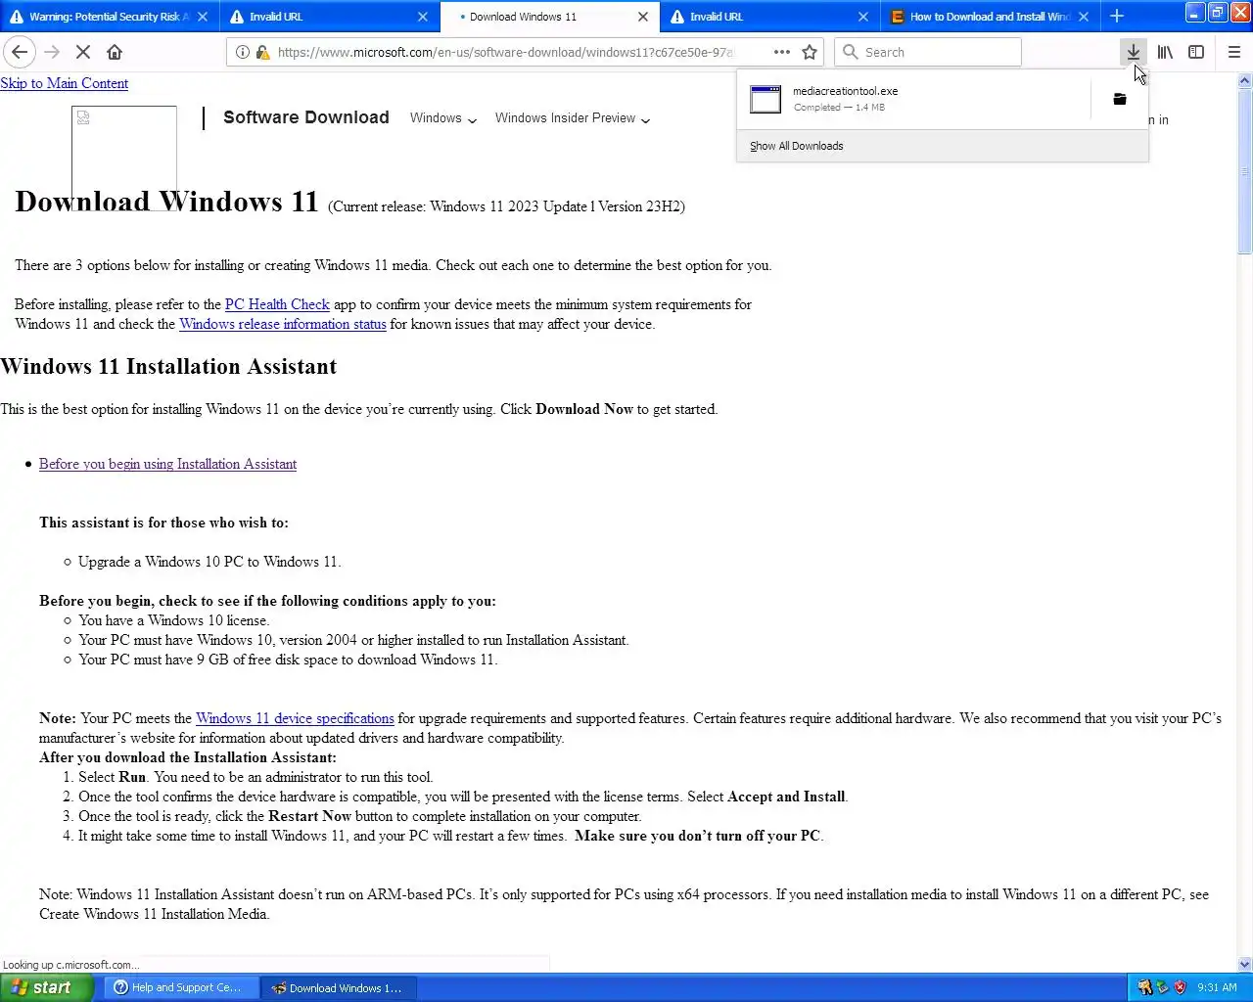Click Download Windows 11 taskbar button
The height and width of the screenshot is (1002, 1253).
[339, 987]
